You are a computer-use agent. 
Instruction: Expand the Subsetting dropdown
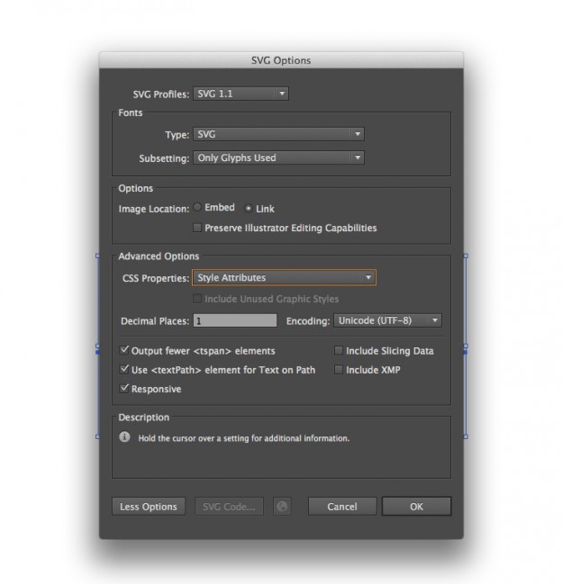click(x=278, y=157)
